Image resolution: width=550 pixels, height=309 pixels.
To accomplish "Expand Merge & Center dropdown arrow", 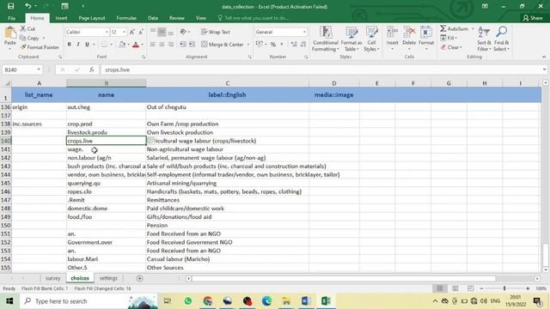I will click(x=248, y=45).
